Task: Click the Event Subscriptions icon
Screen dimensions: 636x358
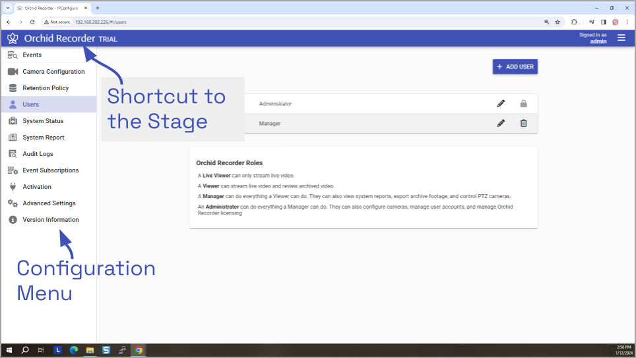Action: (13, 170)
